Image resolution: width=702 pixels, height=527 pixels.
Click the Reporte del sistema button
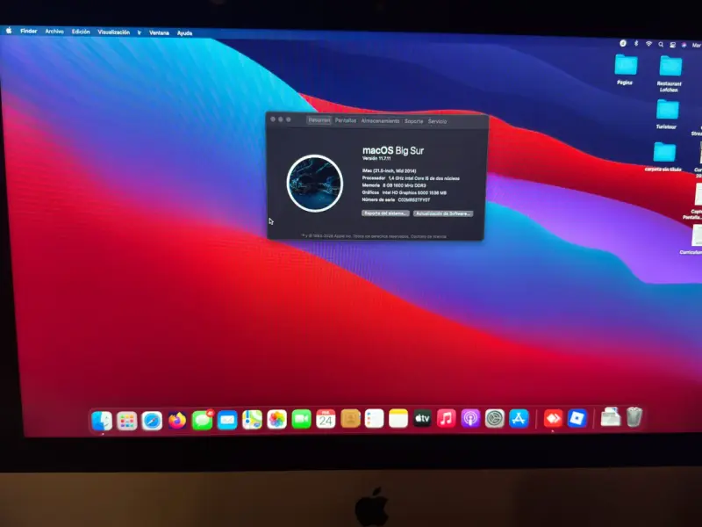[385, 213]
